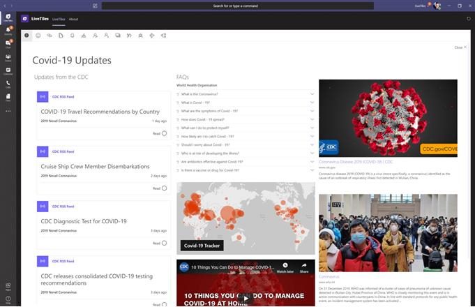Click the reload tab icon in app header
This screenshot has width=475, height=307.
pos(468,19)
